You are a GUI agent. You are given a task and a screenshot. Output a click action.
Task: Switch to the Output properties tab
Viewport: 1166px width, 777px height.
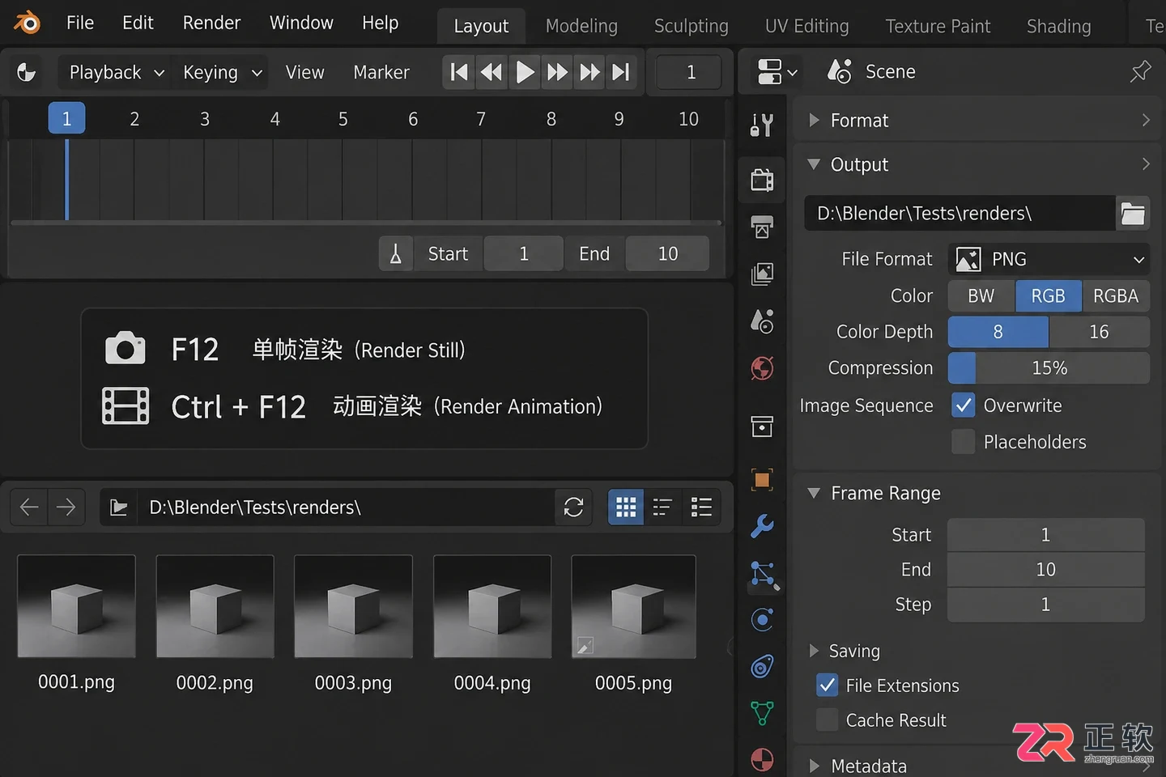pyautogui.click(x=762, y=227)
